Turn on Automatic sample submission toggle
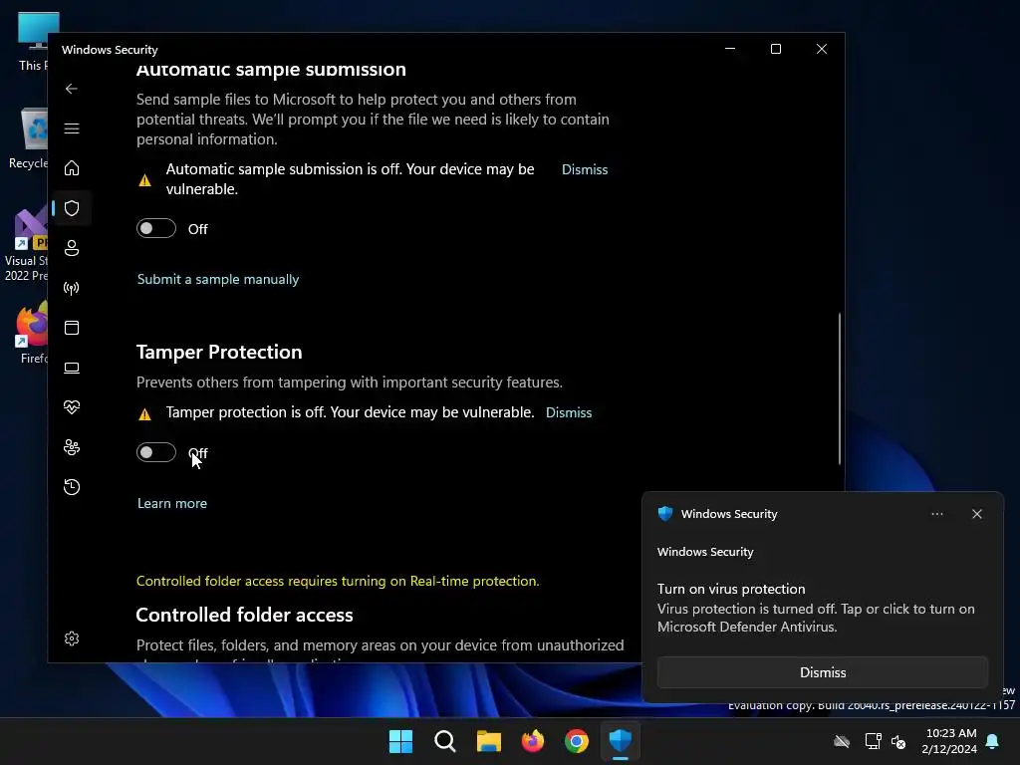 click(x=156, y=228)
